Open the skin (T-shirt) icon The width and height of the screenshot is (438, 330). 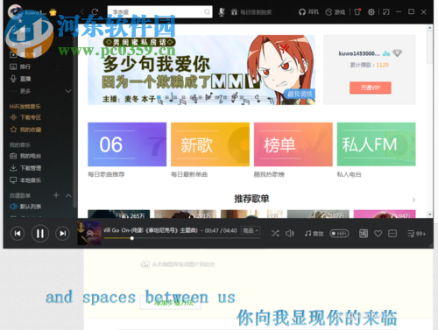pos(357,12)
